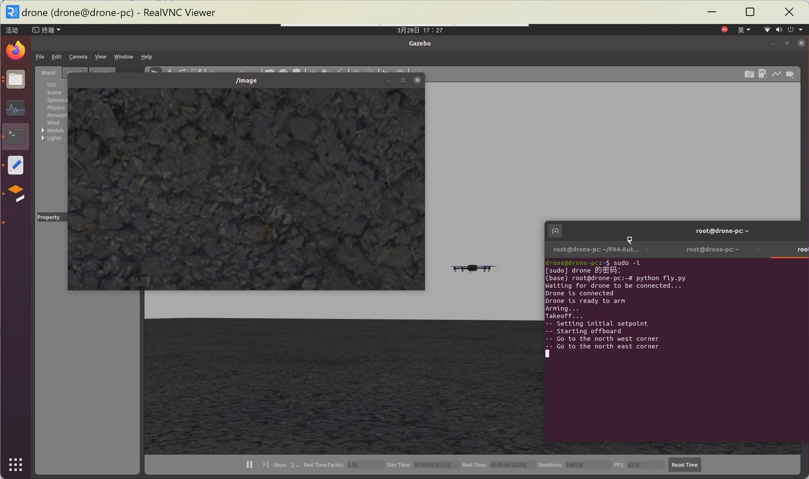The height and width of the screenshot is (479, 809).
Task: Open the plot utility icon
Action: [x=776, y=74]
